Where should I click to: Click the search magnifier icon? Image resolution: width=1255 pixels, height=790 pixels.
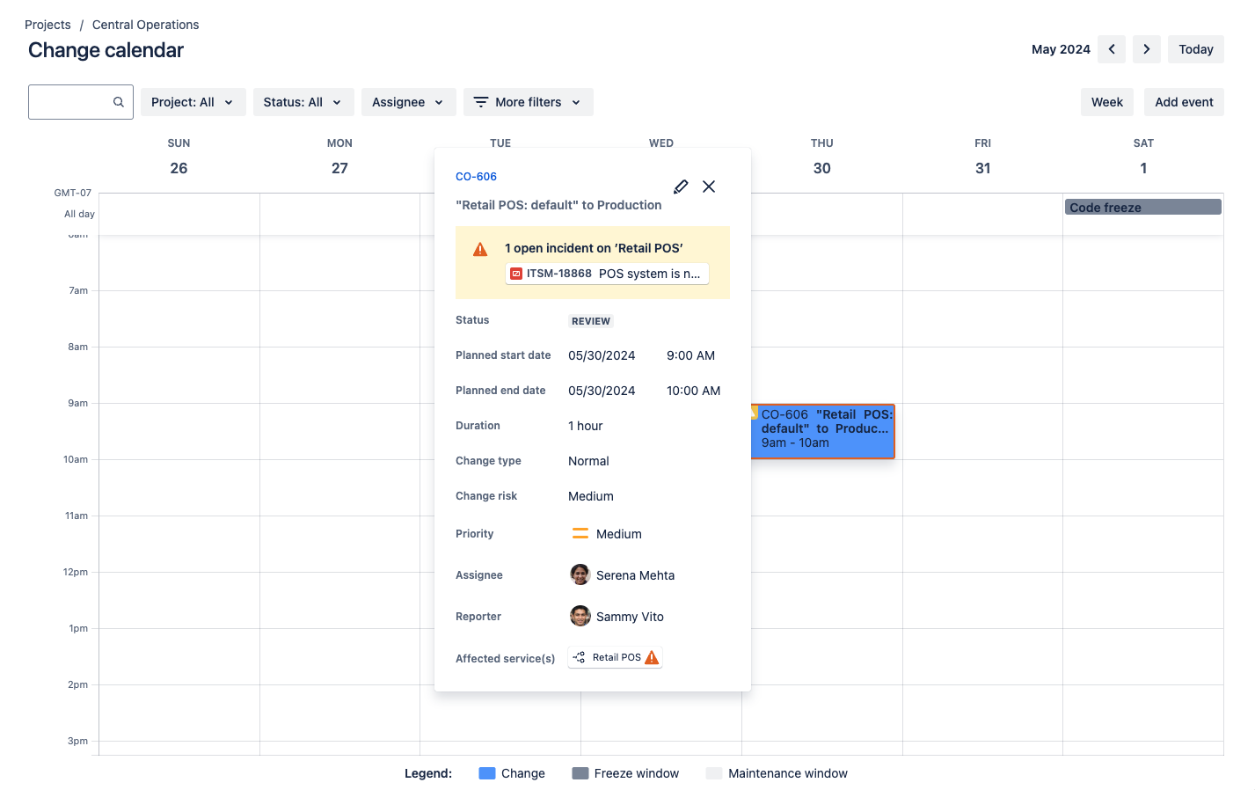118,101
